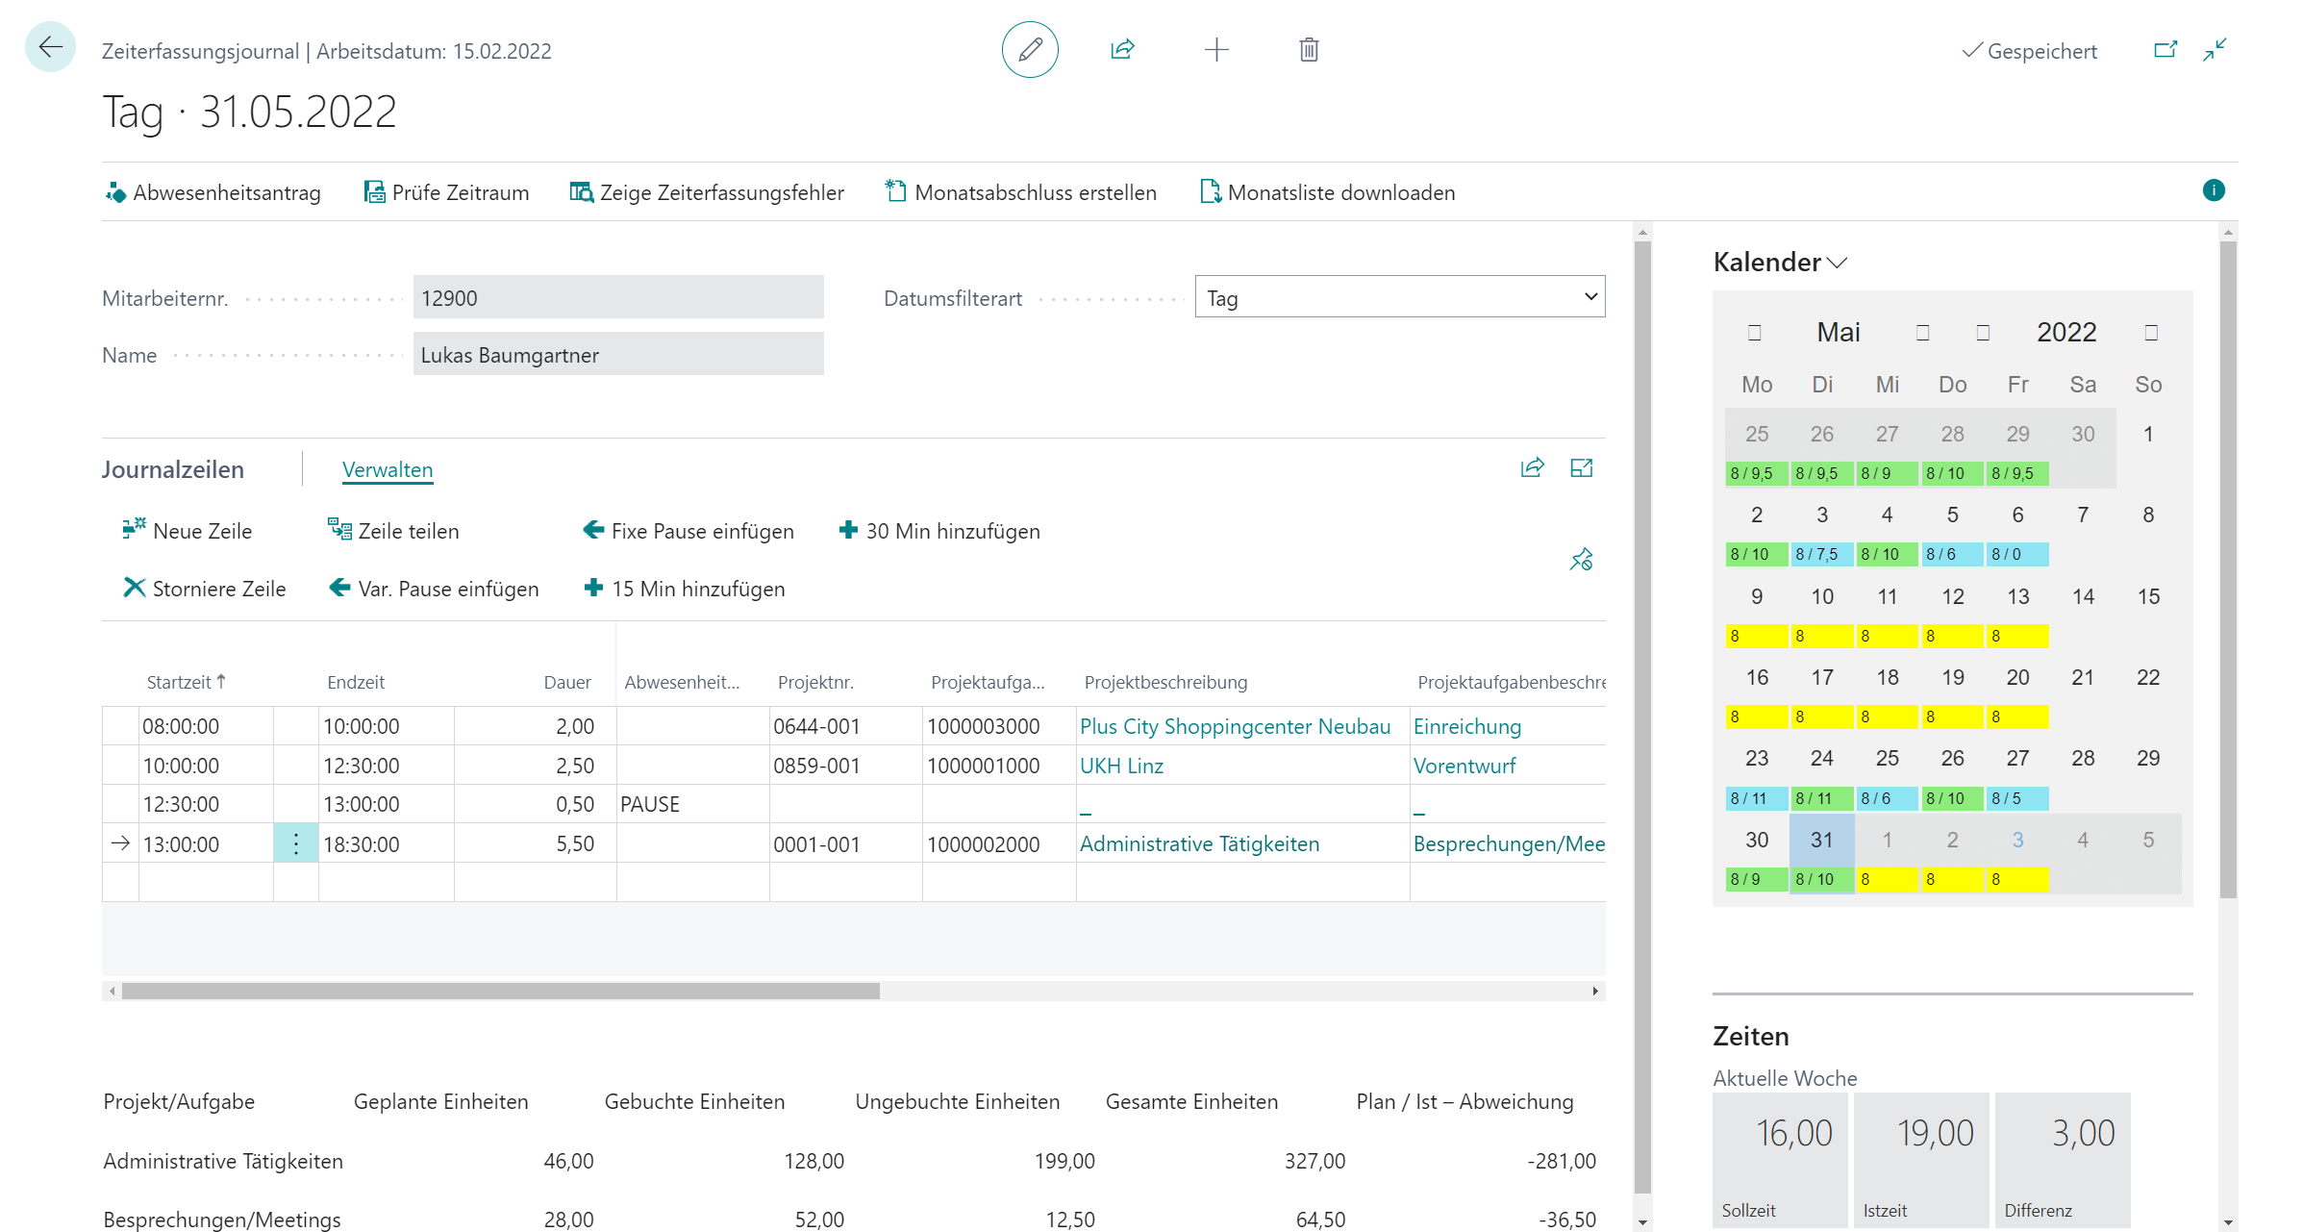
Task: Click the main vertical scrollbar
Action: tap(1642, 717)
